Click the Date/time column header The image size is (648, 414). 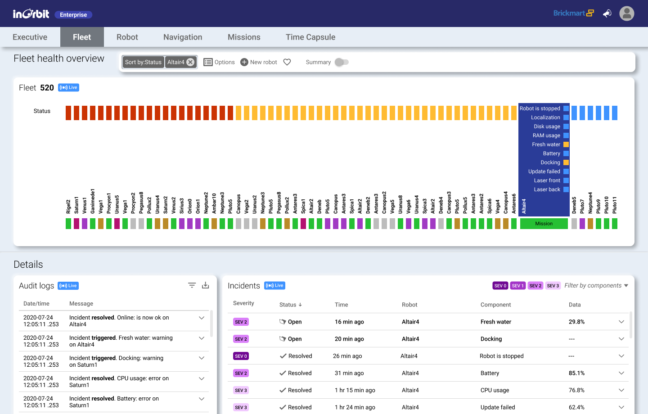(x=36, y=304)
